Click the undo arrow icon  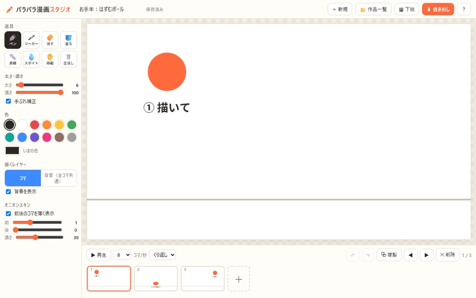tap(353, 255)
